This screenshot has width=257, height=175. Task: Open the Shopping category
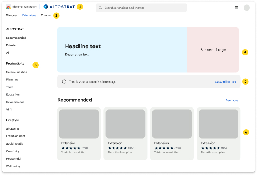tap(13, 129)
